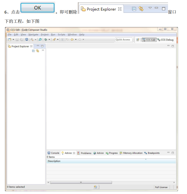The height and width of the screenshot is (194, 187).
Task: Open the Scripts menu
Action: click(x=61, y=35)
